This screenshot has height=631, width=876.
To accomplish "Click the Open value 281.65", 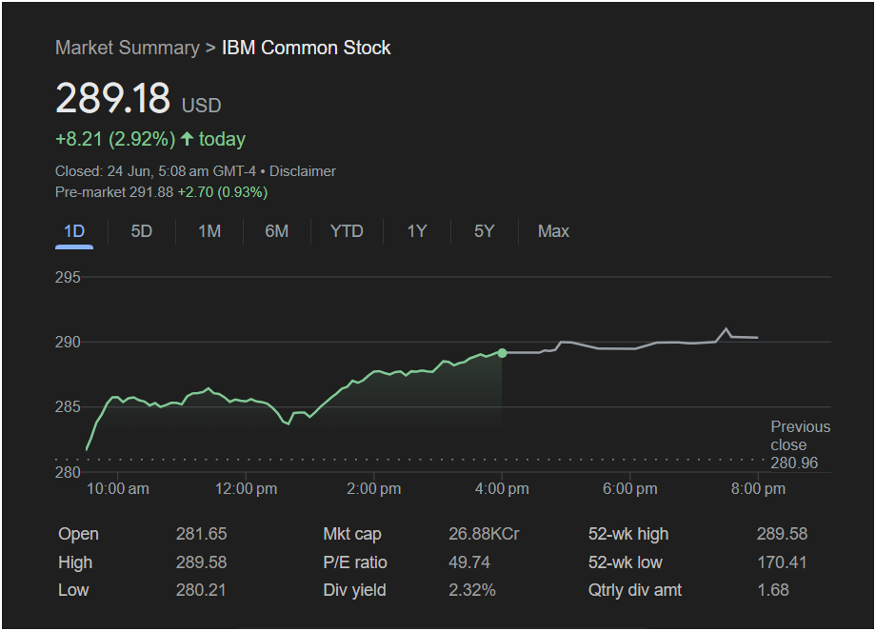I will (x=201, y=534).
